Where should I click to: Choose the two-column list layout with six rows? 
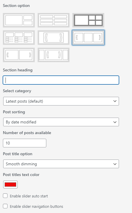click(x=54, y=20)
